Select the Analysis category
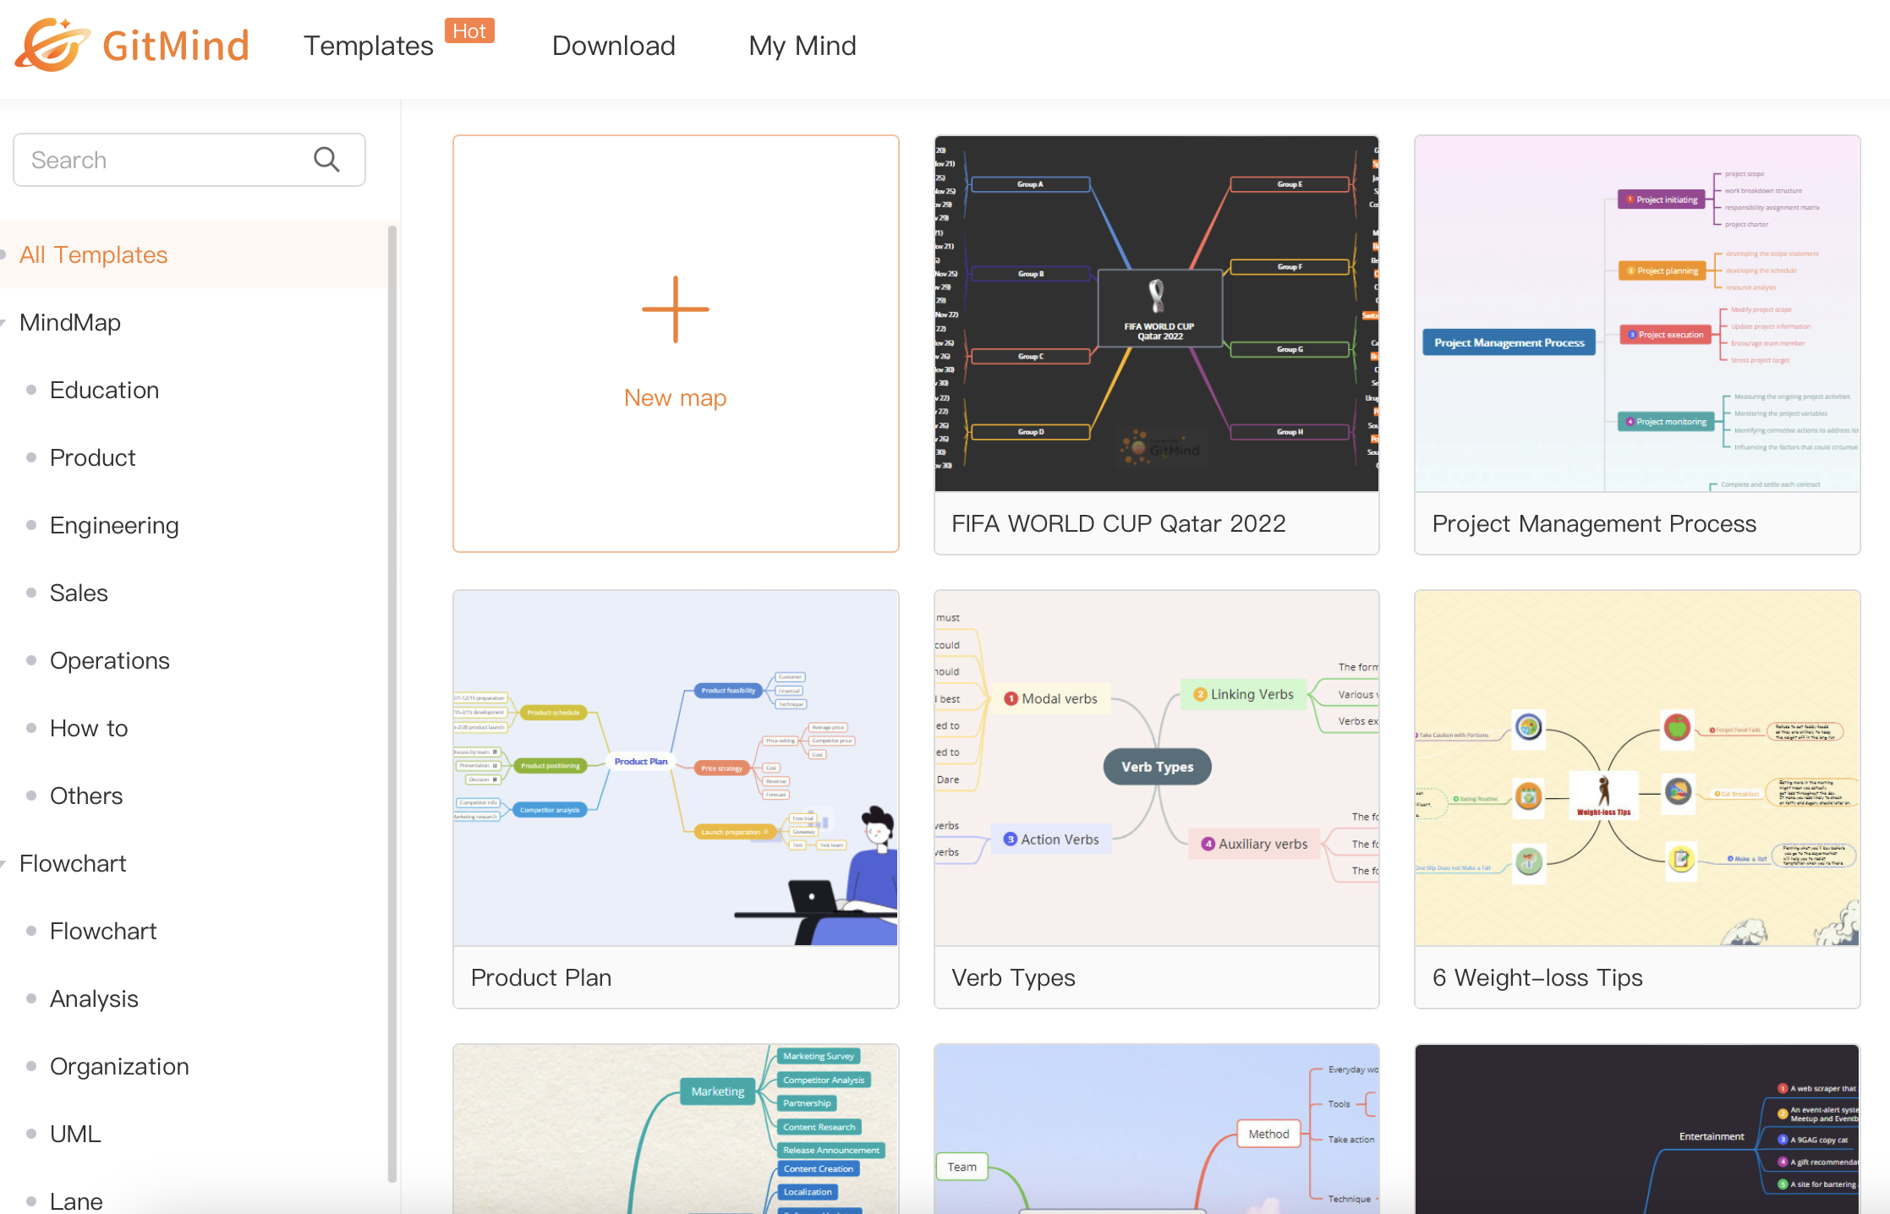 94,998
